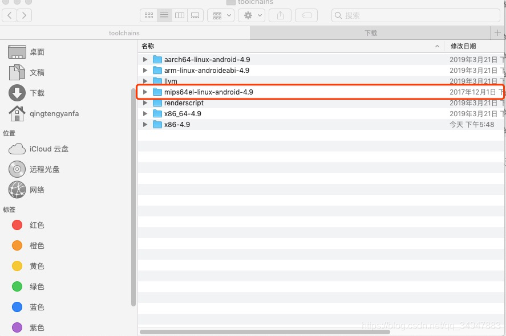
Task: Filter by the 黄色 tag
Action: coord(28,266)
